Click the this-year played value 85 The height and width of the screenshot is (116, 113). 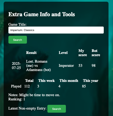tap(84, 86)
